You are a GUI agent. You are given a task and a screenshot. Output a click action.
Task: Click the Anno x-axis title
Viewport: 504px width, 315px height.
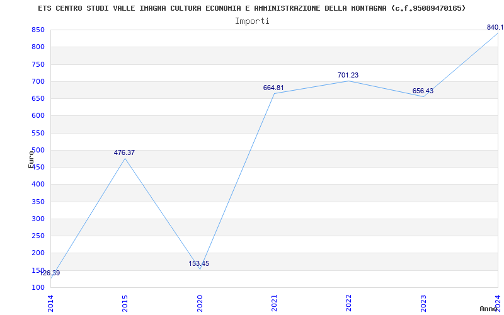point(489,309)
